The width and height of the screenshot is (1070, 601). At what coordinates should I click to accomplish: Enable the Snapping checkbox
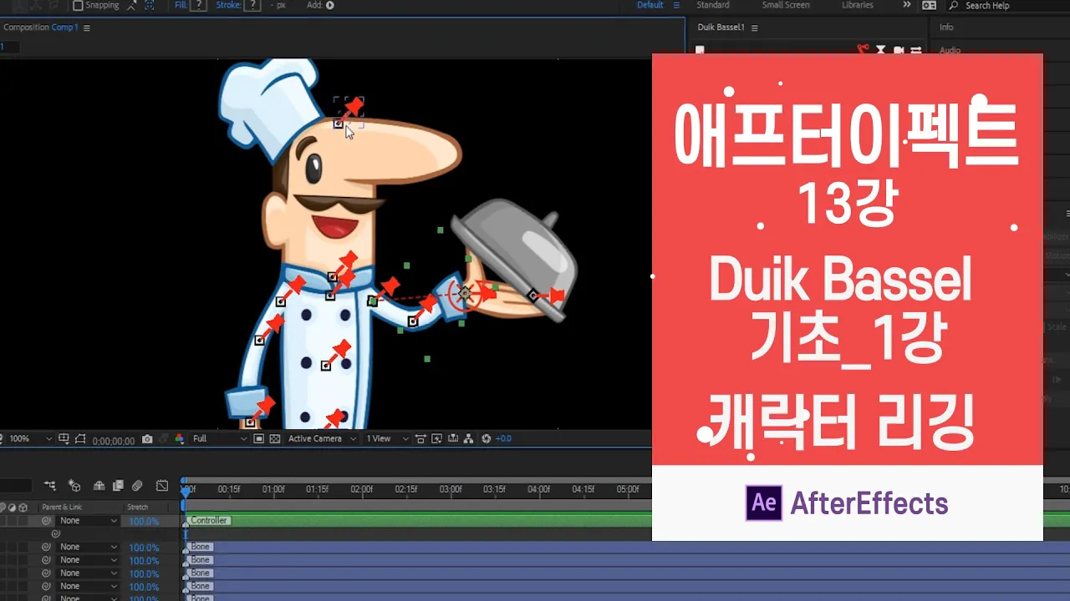point(78,5)
